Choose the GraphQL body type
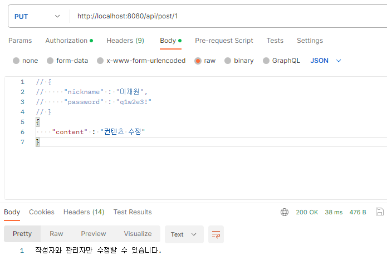Viewport: 387px width, 275px height. coord(266,61)
